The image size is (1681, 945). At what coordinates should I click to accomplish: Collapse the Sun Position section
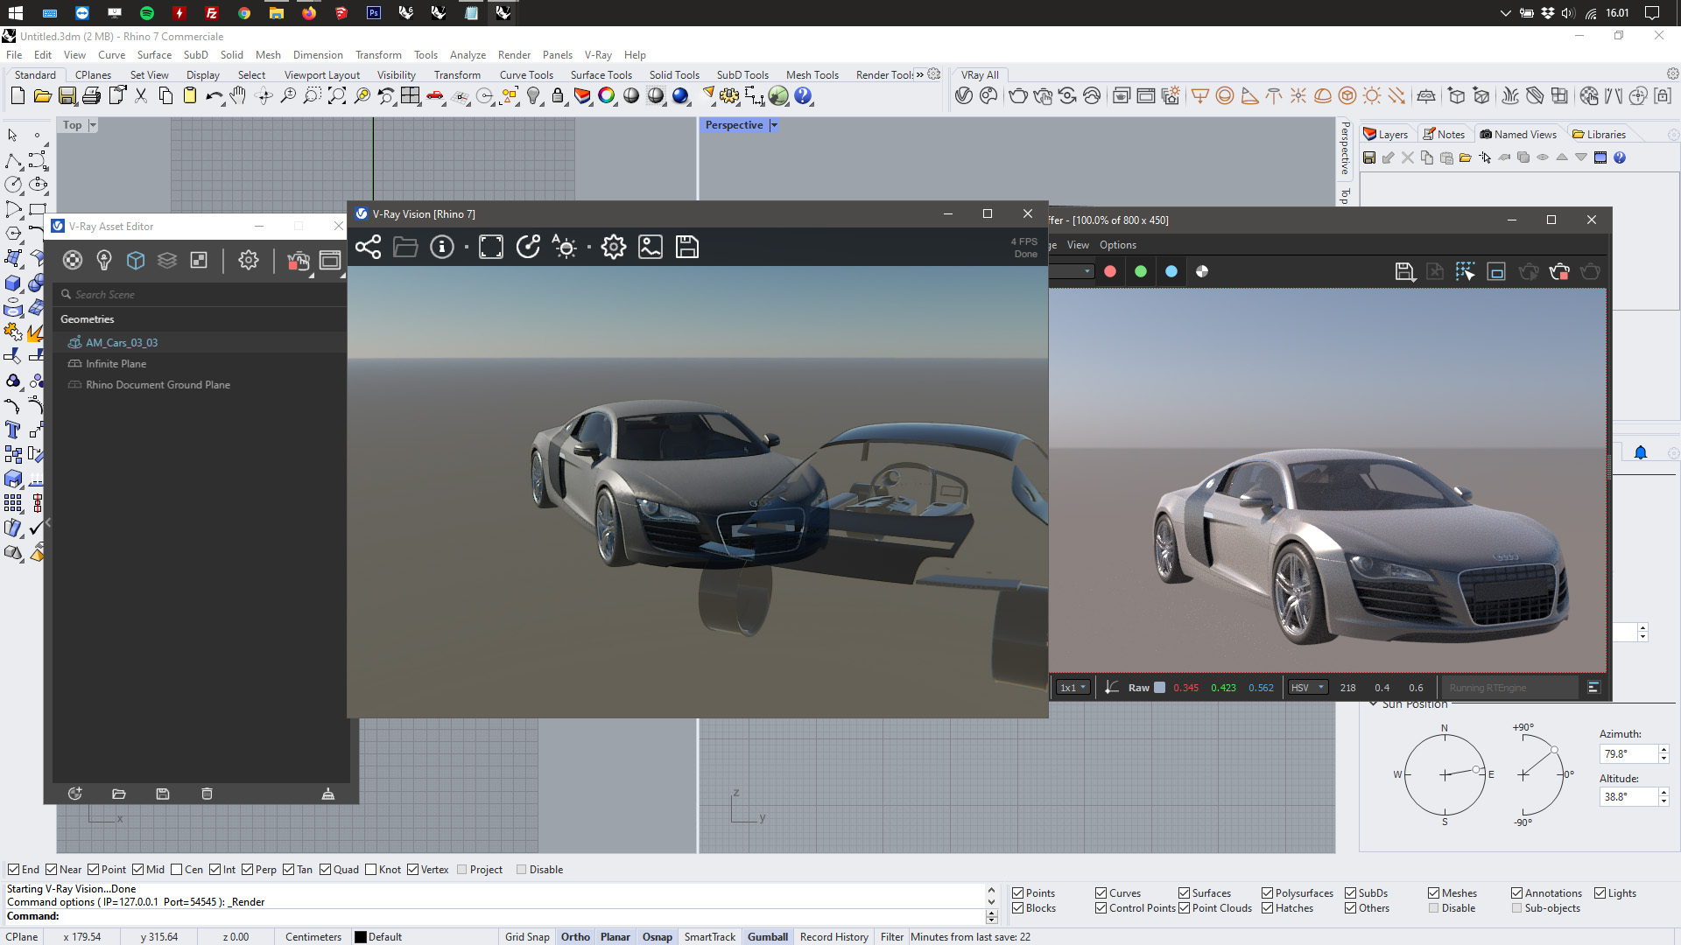coord(1374,703)
